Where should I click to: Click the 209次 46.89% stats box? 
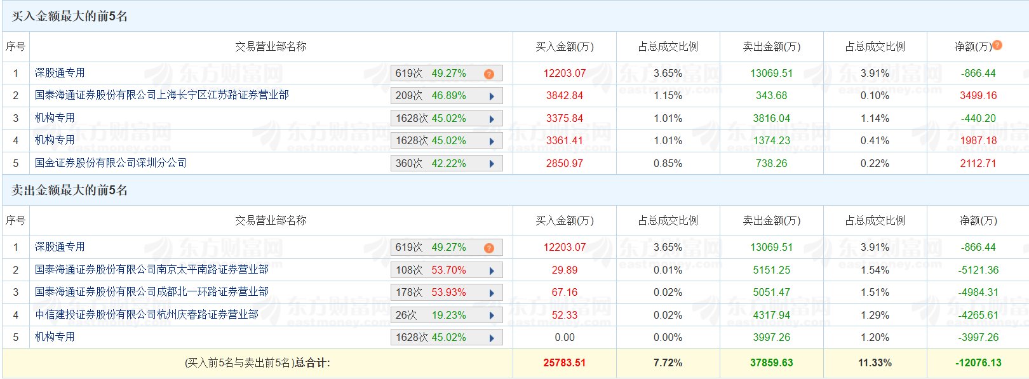(x=447, y=96)
